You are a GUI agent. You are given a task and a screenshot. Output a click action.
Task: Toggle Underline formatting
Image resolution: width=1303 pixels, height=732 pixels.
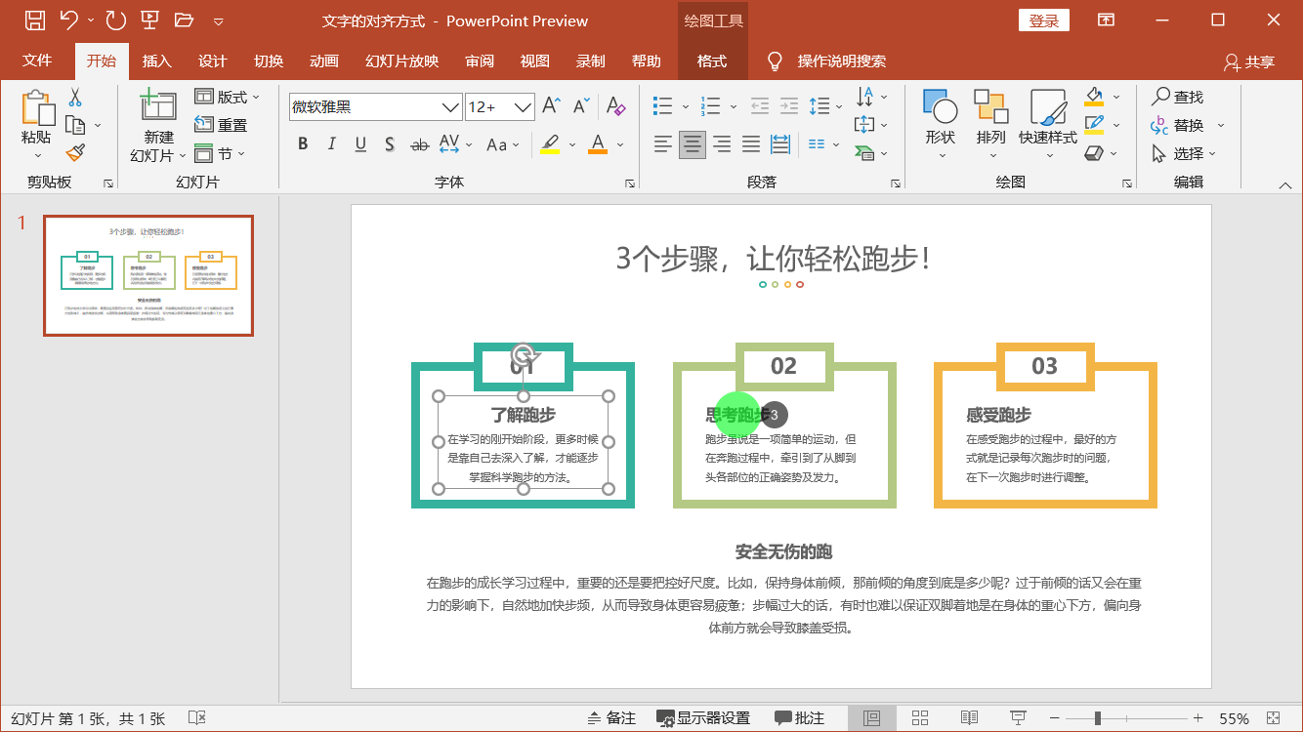pos(360,144)
